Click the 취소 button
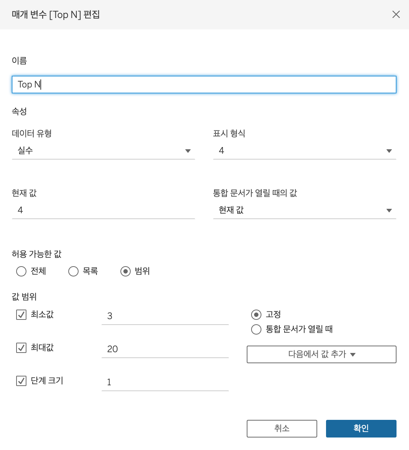This screenshot has height=450, width=409. click(282, 429)
